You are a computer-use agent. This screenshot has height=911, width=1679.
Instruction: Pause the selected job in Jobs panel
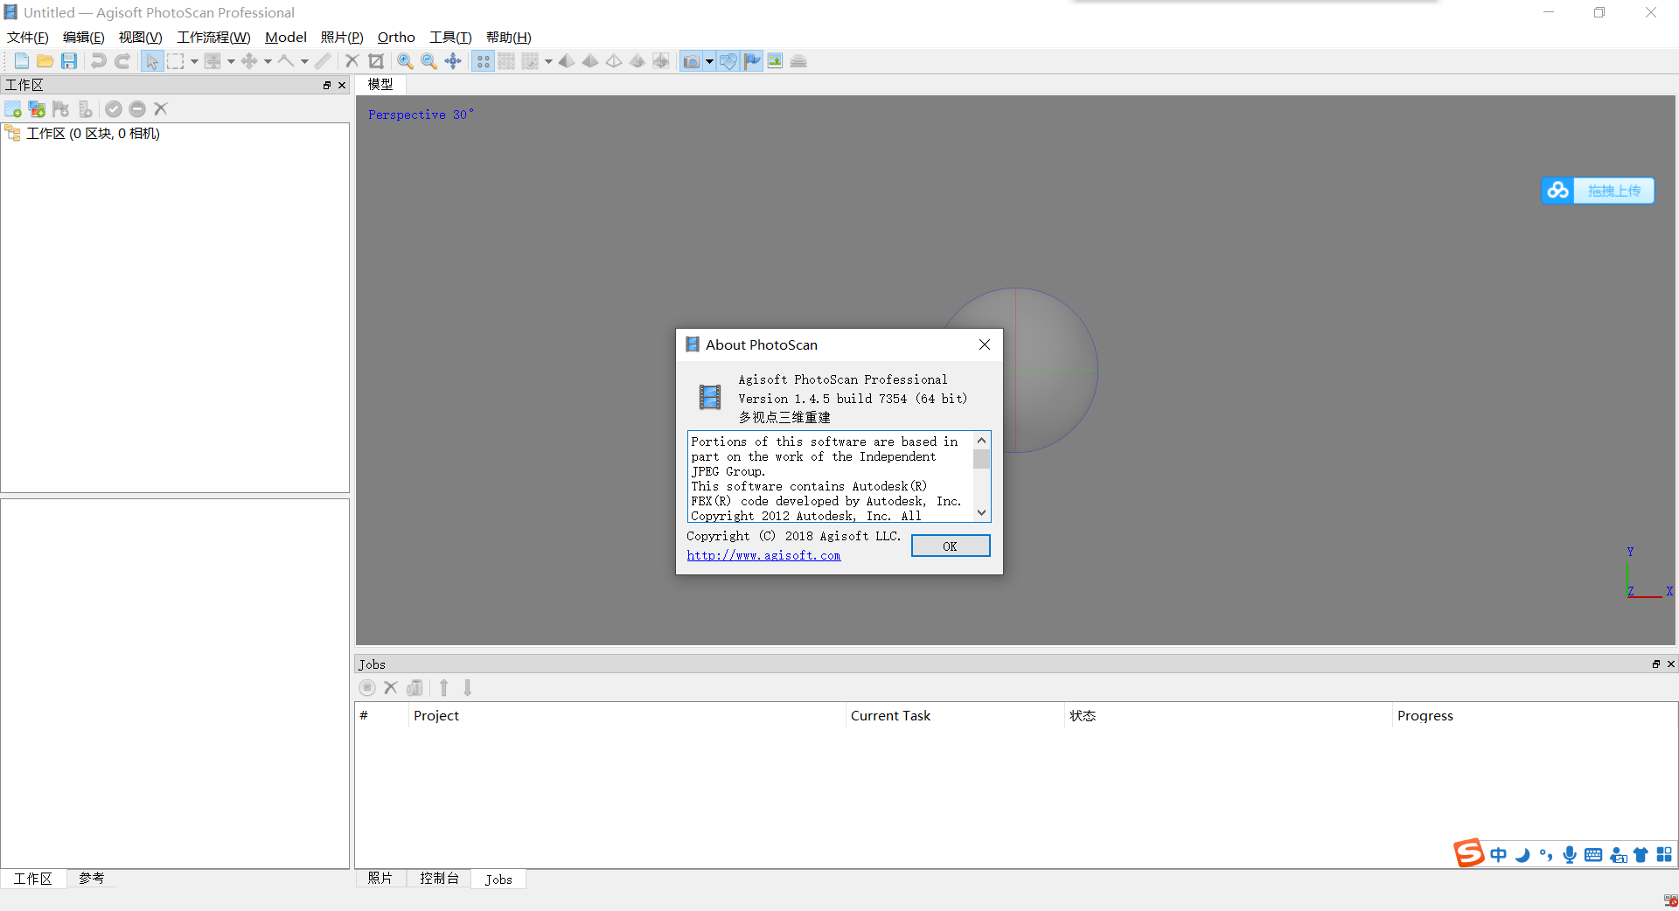click(x=367, y=688)
